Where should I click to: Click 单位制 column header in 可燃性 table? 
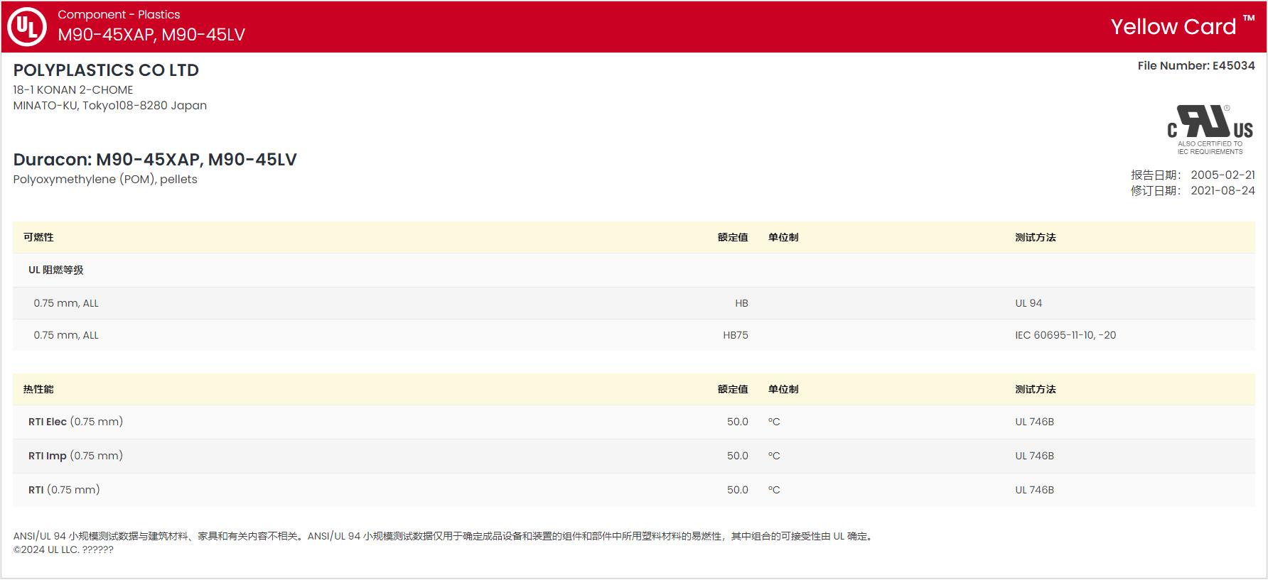tap(783, 237)
